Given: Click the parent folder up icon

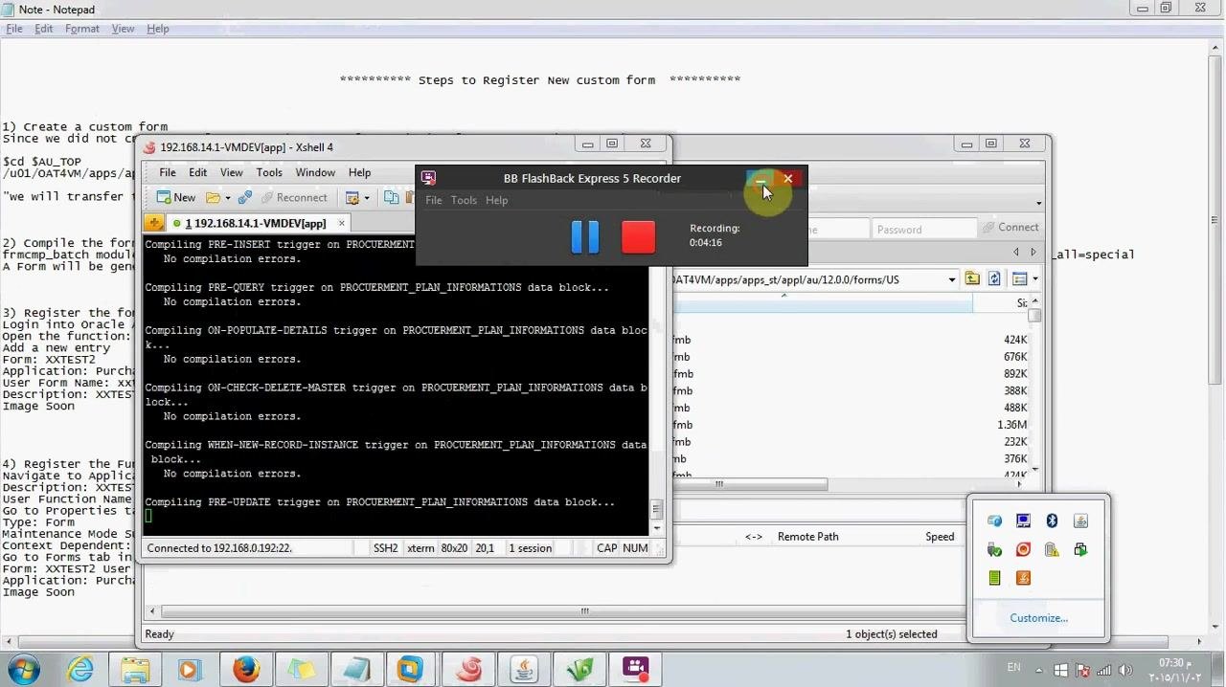Looking at the screenshot, I should click(972, 278).
